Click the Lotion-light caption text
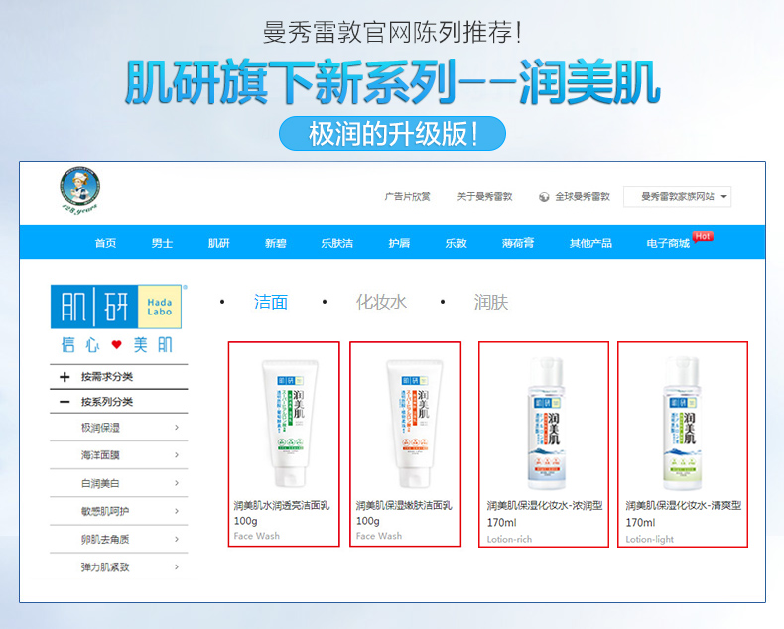Screen dimensions: 784x629 click(x=649, y=539)
